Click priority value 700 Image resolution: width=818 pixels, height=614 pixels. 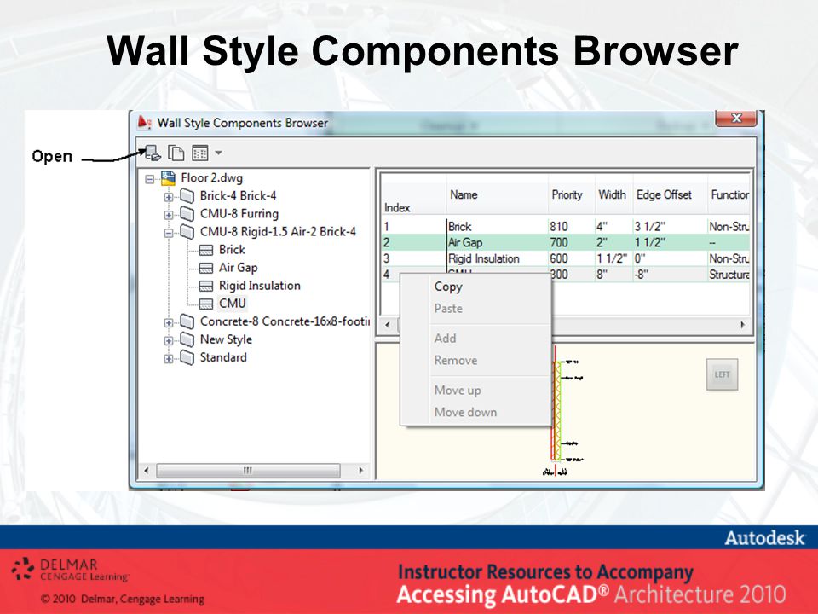pyautogui.click(x=559, y=243)
